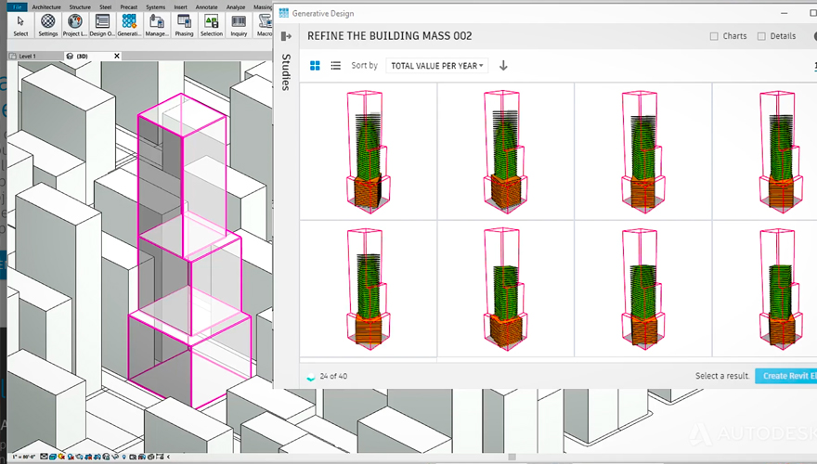Select the third result in the top row
Image resolution: width=817 pixels, height=464 pixels.
coord(643,151)
